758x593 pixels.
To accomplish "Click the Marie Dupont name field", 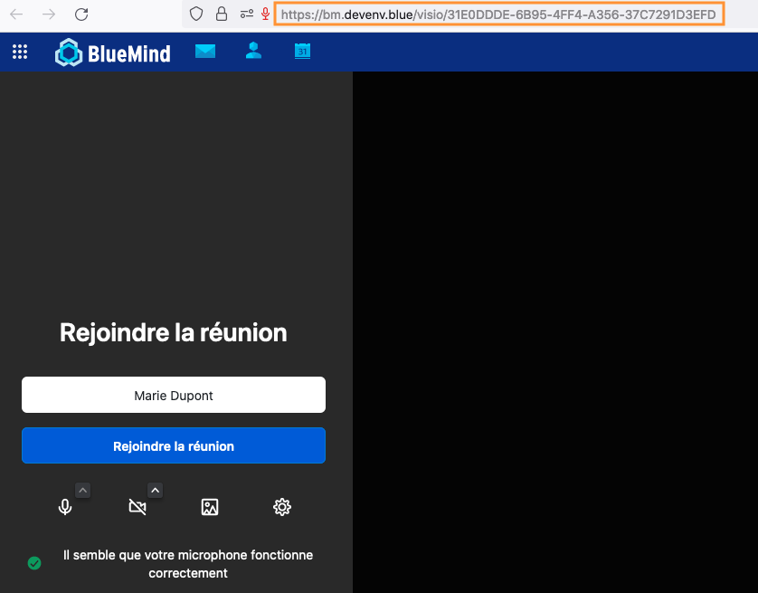I will coord(174,396).
